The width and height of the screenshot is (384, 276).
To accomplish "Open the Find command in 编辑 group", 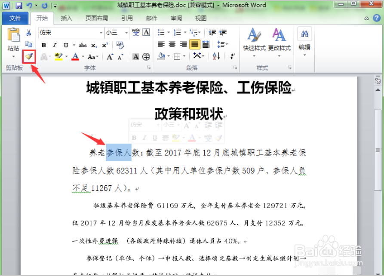I will [304, 37].
